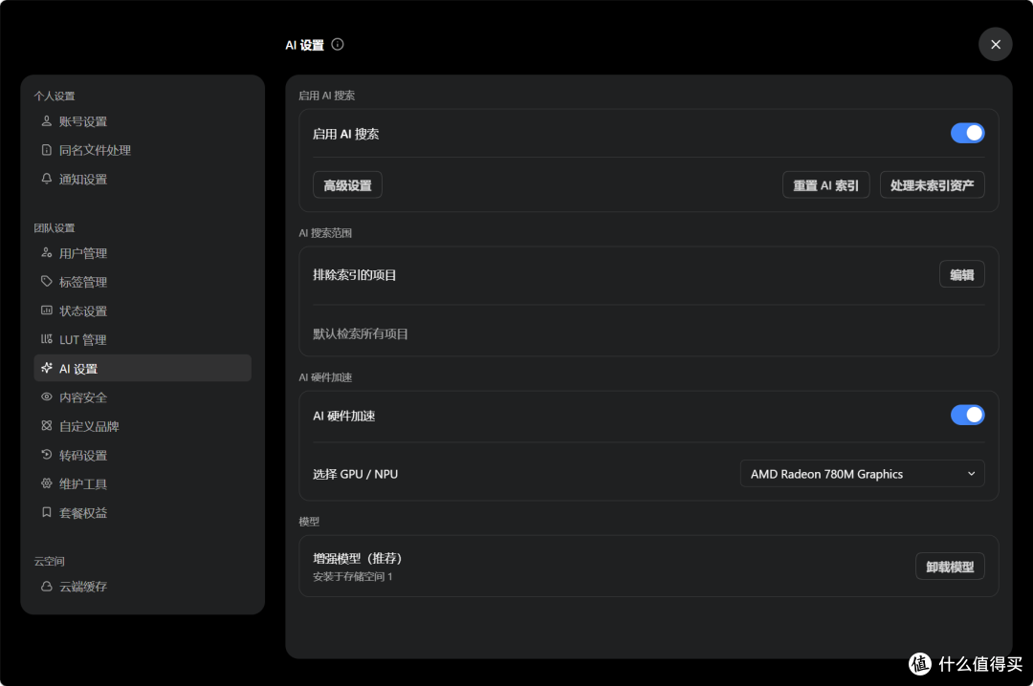Switch to 状态设置 page
The height and width of the screenshot is (686, 1033).
point(143,311)
